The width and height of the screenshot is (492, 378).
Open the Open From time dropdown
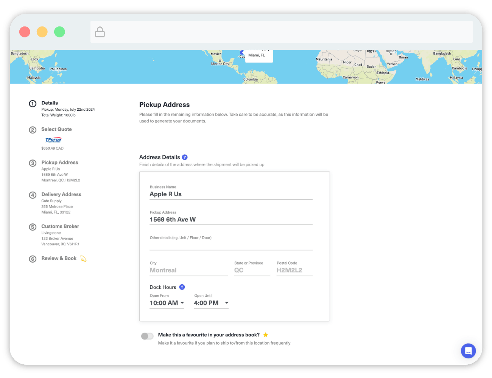point(167,303)
